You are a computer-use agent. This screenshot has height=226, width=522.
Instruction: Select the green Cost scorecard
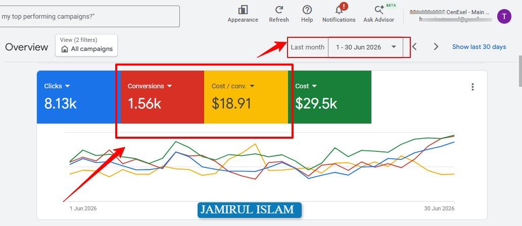pos(329,97)
